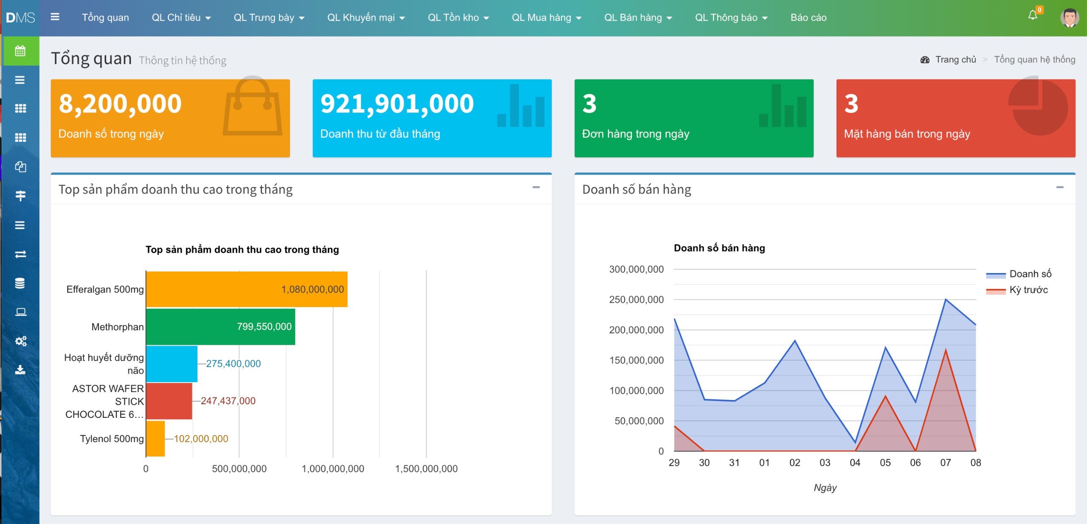Open the Báo cáo menu item
This screenshot has width=1087, height=524.
pyautogui.click(x=808, y=17)
